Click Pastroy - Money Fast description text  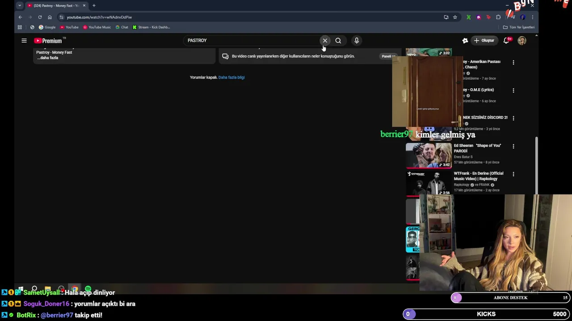[54, 53]
